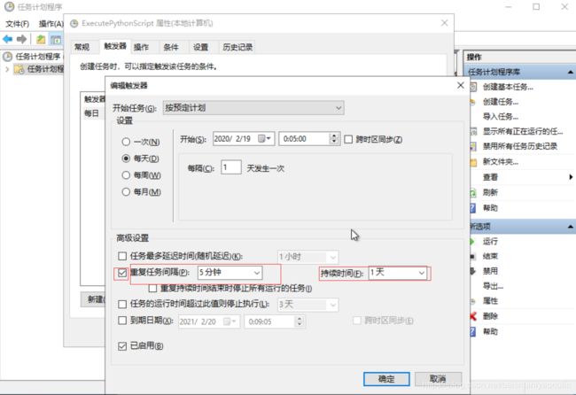The image size is (576, 395).
Task: Click the show/hide console tree toolbar icon
Action: [x=56, y=39]
